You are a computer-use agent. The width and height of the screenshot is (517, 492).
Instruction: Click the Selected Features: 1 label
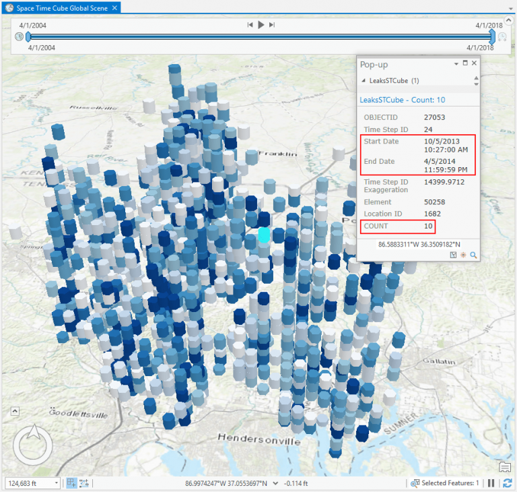(x=450, y=483)
